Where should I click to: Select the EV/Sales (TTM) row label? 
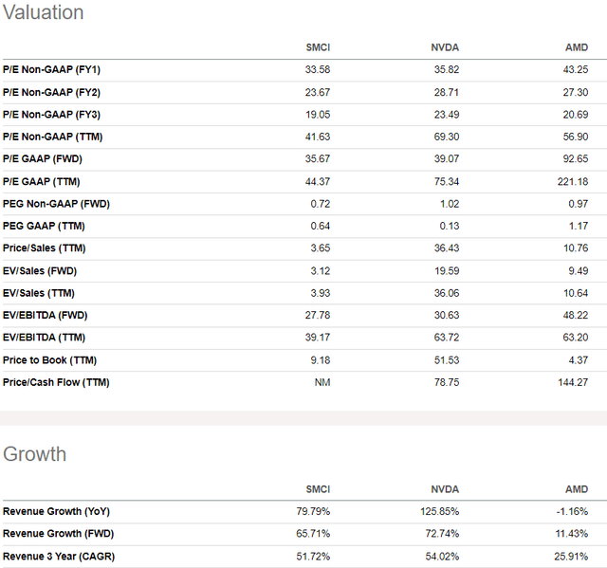pyautogui.click(x=39, y=293)
